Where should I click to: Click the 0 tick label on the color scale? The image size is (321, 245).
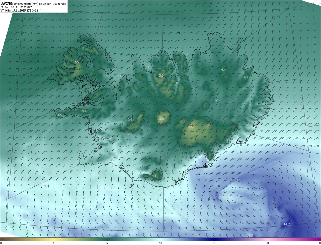tap(1, 243)
